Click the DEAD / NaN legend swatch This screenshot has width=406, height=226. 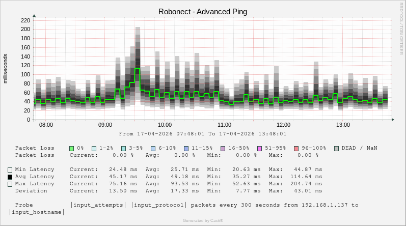(336, 148)
